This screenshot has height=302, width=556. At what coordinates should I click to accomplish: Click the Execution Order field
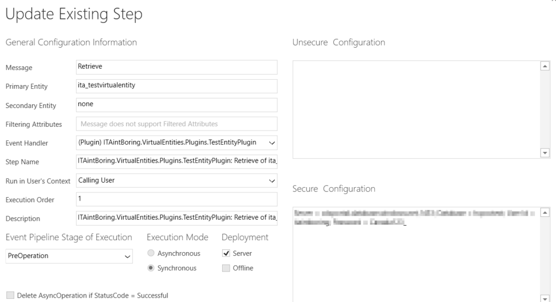176,200
